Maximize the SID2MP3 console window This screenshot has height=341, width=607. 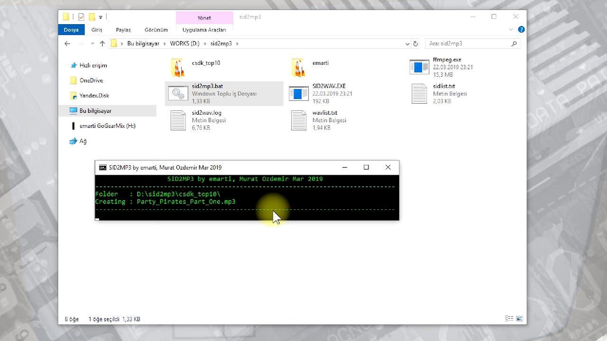click(366, 167)
